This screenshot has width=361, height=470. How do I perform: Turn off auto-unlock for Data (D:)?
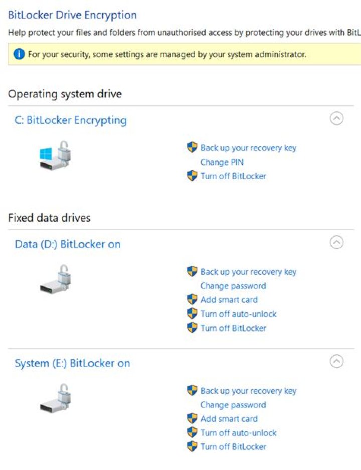click(239, 314)
